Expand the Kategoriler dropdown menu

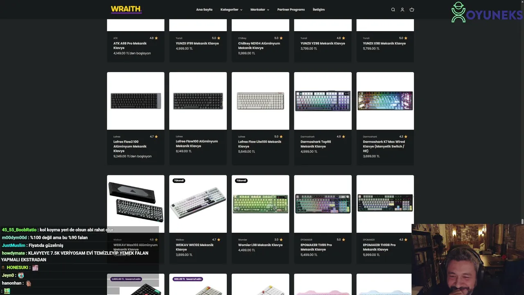coord(231,9)
